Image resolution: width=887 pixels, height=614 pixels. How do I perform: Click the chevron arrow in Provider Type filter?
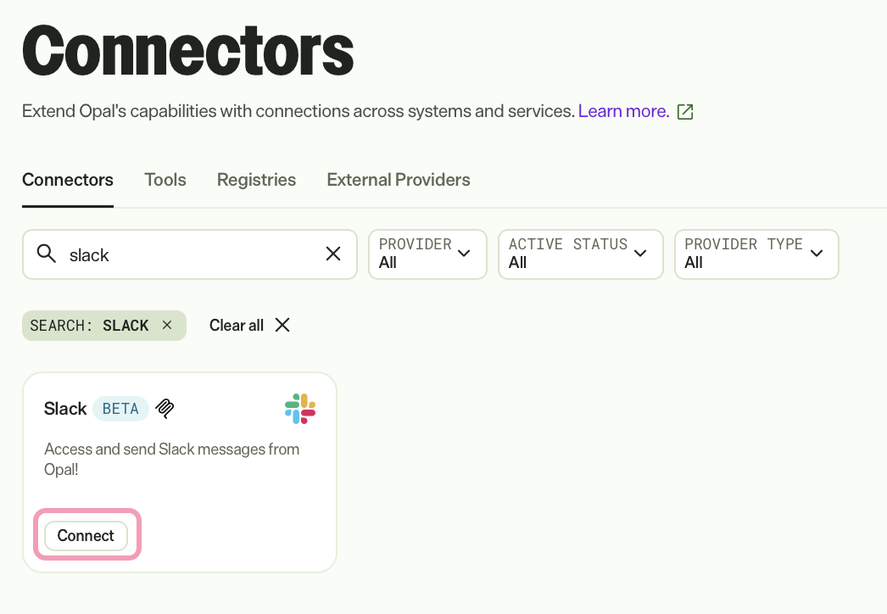(817, 253)
